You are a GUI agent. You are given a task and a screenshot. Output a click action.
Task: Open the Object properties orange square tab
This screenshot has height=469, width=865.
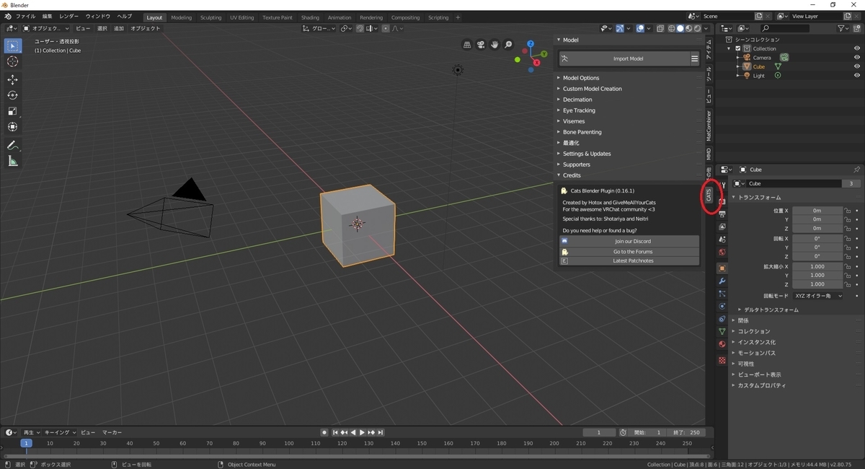[x=722, y=268]
